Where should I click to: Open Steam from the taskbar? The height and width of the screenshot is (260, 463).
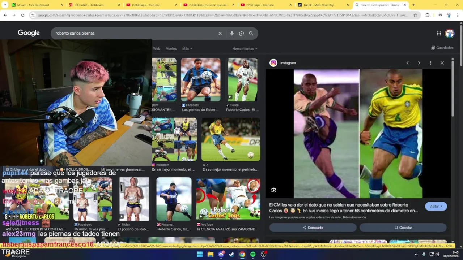(x=231, y=254)
